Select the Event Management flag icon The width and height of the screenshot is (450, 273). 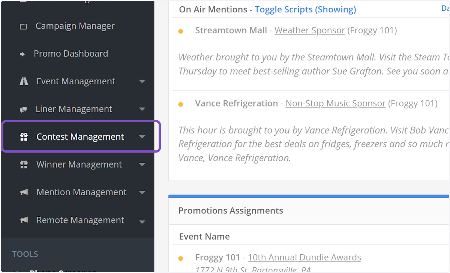coord(23,81)
